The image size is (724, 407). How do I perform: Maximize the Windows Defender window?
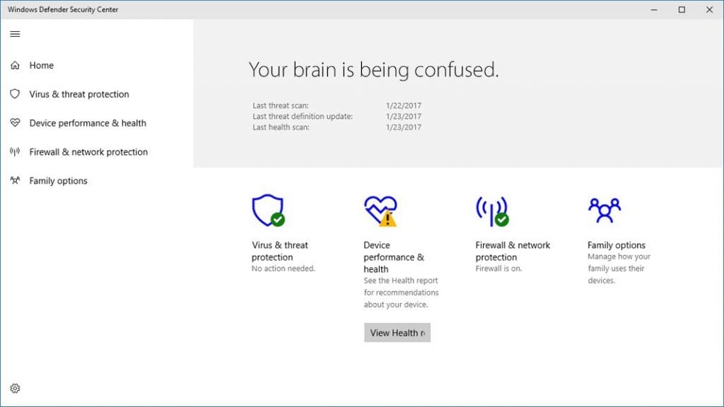pyautogui.click(x=682, y=10)
